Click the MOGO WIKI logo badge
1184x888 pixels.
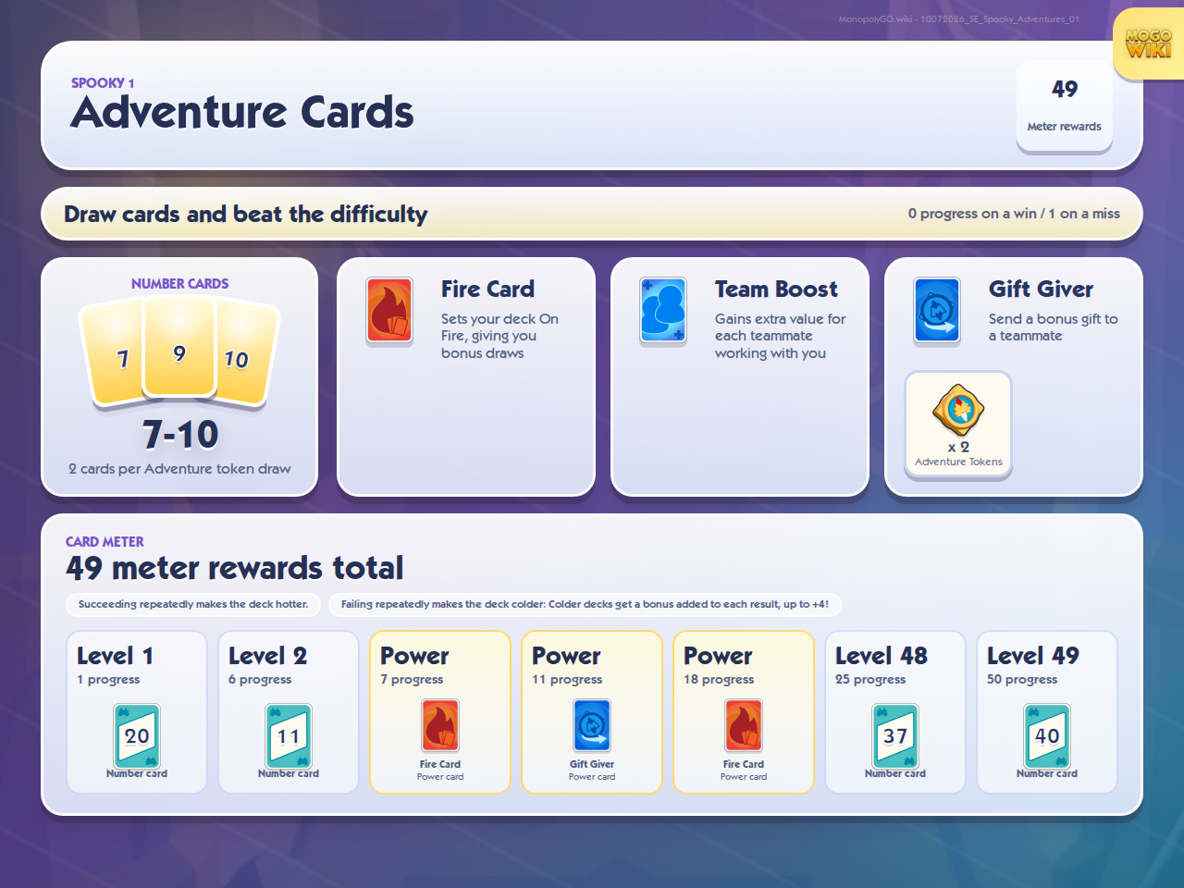click(1148, 43)
